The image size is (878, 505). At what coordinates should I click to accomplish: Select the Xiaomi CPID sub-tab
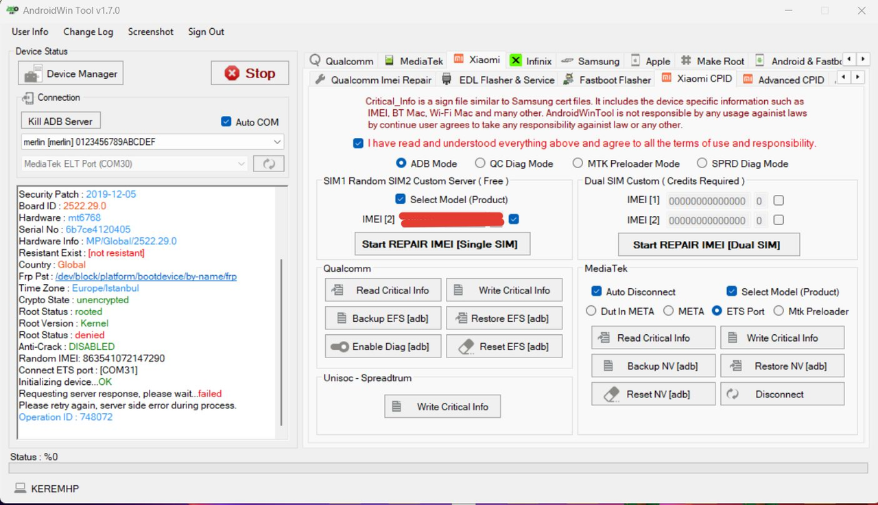coord(697,78)
